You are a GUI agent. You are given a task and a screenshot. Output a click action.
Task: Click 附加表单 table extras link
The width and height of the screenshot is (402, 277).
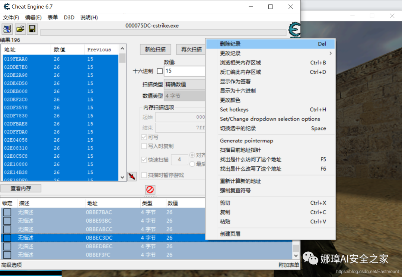[x=289, y=265]
